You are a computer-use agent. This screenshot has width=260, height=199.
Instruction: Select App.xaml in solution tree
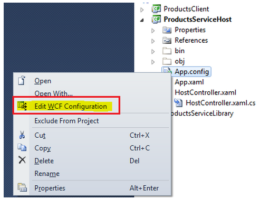(189, 82)
